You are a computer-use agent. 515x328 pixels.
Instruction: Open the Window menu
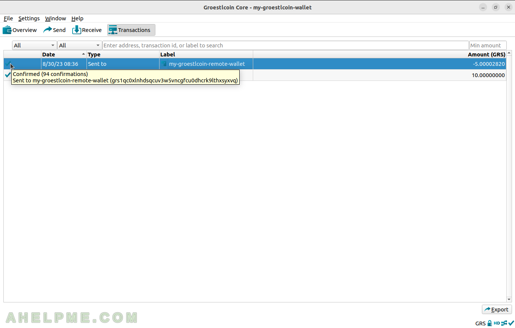[x=55, y=18]
